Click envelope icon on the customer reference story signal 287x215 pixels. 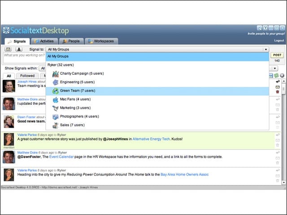278,140
